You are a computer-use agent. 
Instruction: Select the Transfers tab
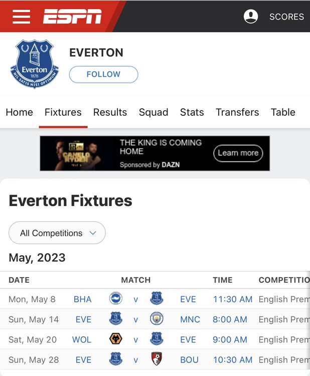(237, 112)
